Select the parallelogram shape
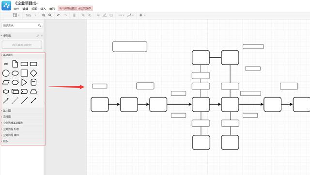 (6, 82)
